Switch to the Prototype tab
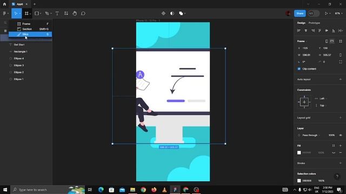This screenshot has width=346, height=194. click(314, 23)
